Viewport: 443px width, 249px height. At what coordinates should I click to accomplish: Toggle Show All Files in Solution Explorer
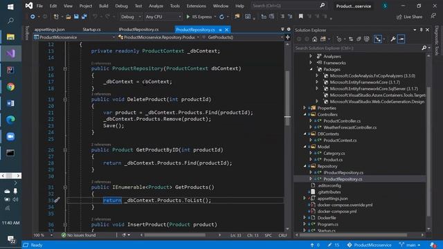point(367,39)
